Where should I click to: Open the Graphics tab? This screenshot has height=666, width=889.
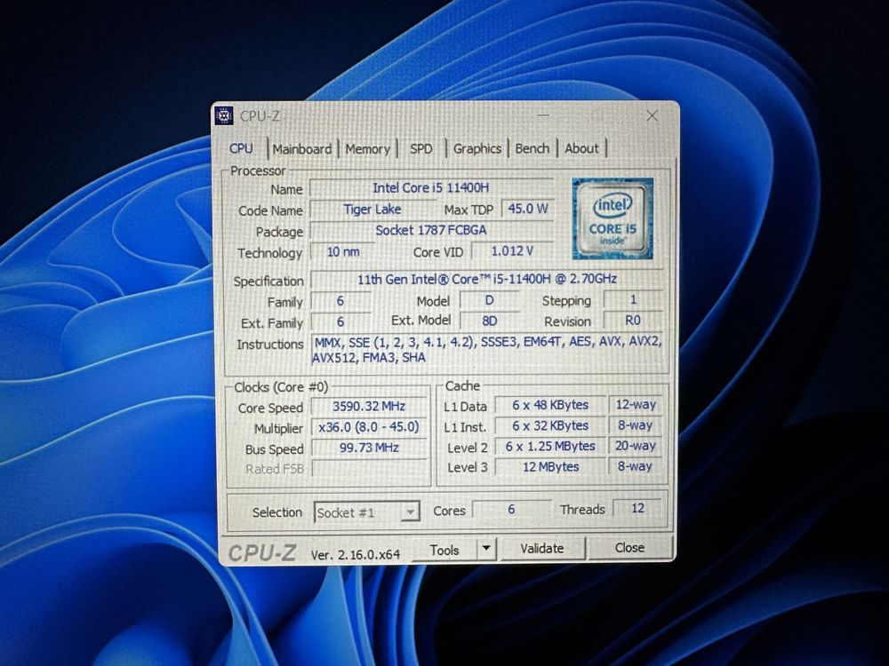[477, 149]
